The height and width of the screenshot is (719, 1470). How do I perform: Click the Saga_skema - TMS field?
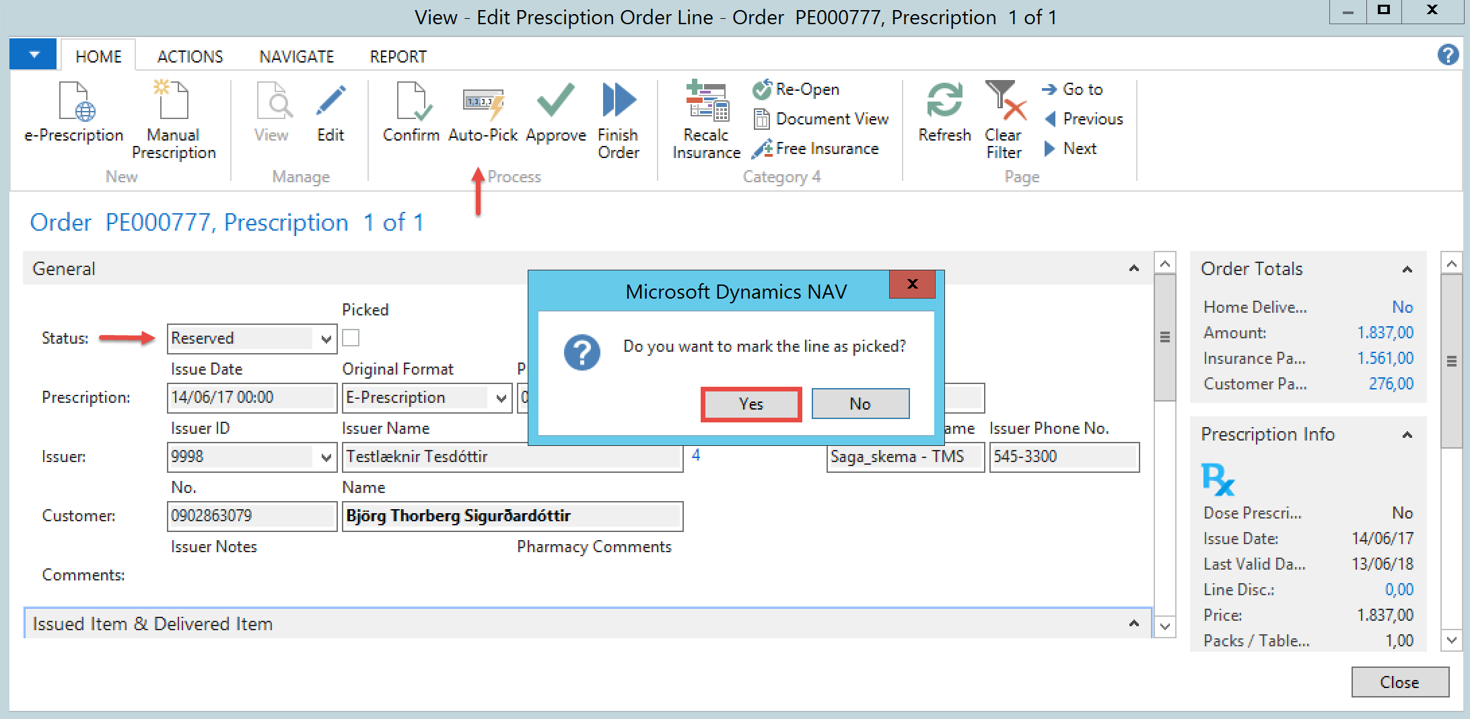point(905,457)
